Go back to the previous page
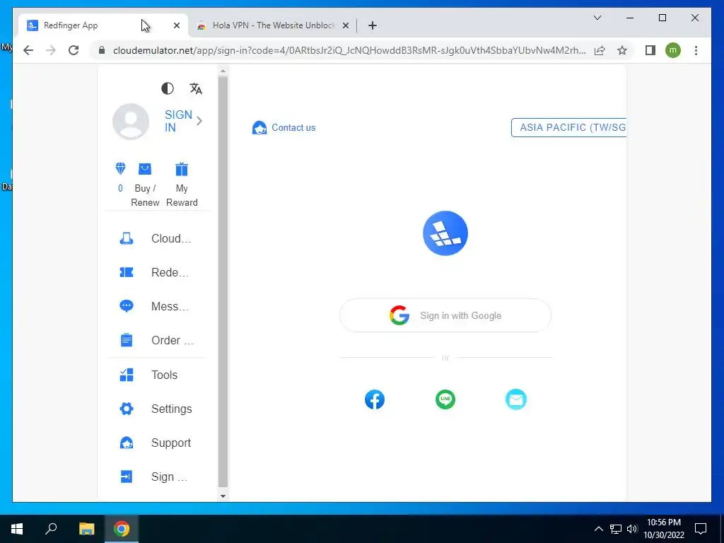This screenshot has height=543, width=724. click(x=28, y=50)
